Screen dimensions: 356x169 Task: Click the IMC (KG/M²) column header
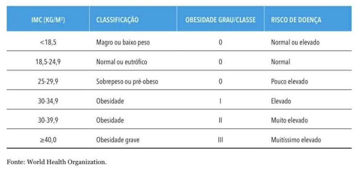click(x=48, y=20)
